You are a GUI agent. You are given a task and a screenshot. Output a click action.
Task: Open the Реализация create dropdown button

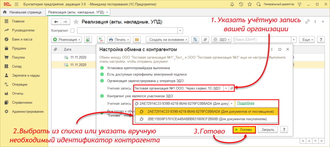coord(67,40)
